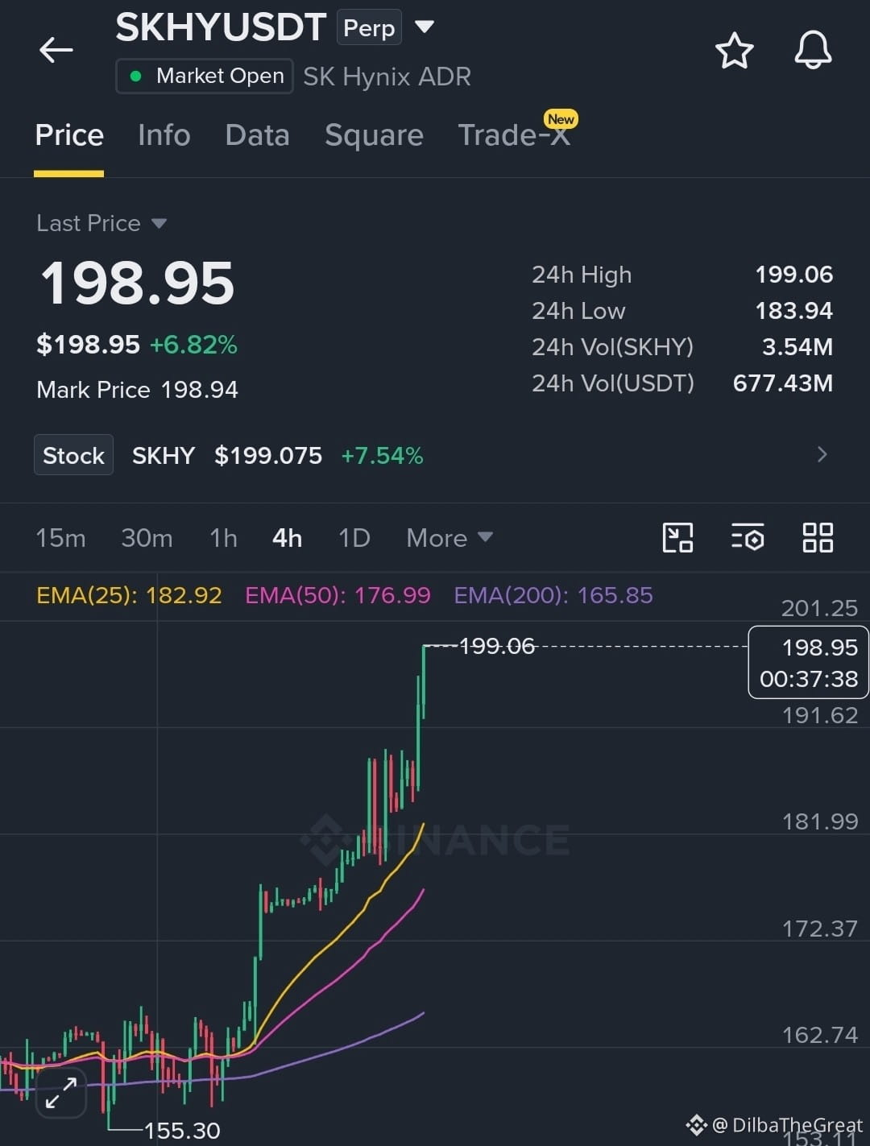Select the 15m timeframe
The image size is (870, 1146).
pos(60,538)
